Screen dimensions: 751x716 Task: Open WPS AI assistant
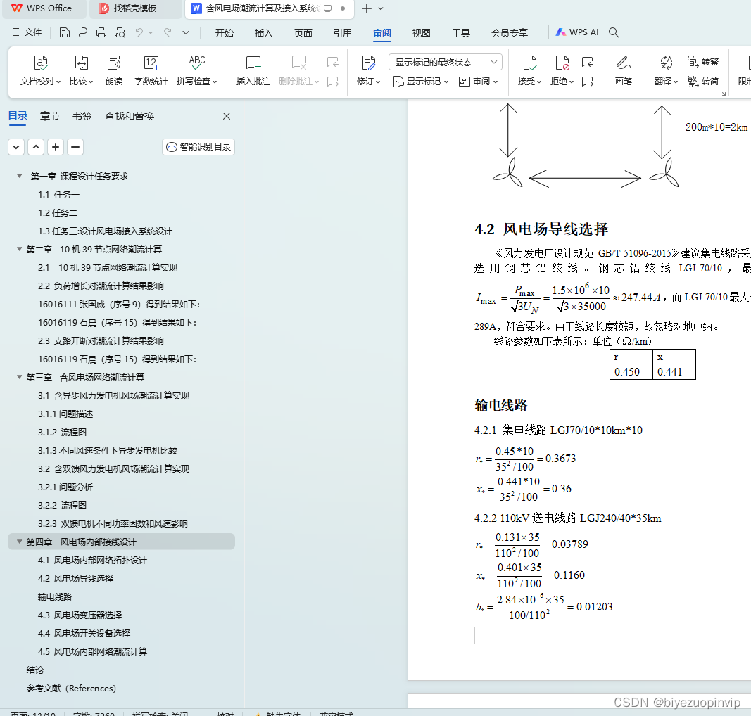click(576, 32)
